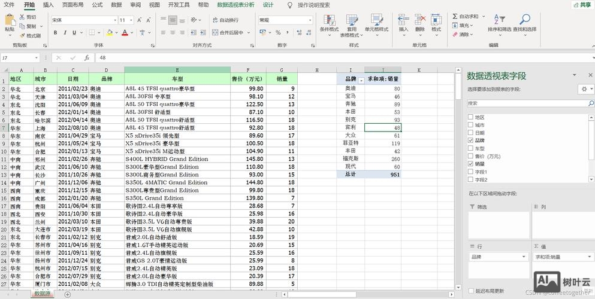Check the 地区 field checkbox
The image size is (595, 299).
[x=470, y=117]
